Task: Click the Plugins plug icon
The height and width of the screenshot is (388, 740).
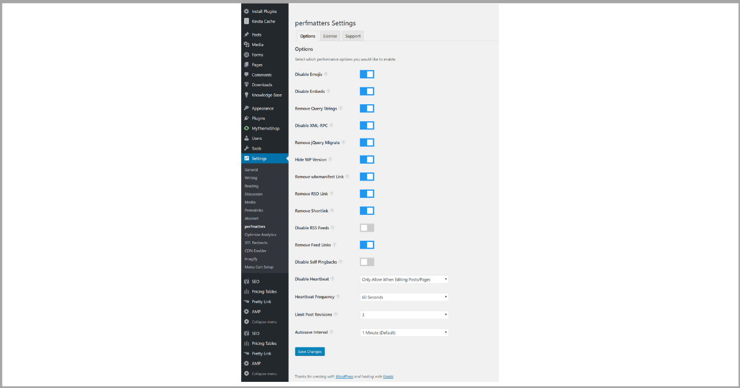Action: tap(247, 118)
